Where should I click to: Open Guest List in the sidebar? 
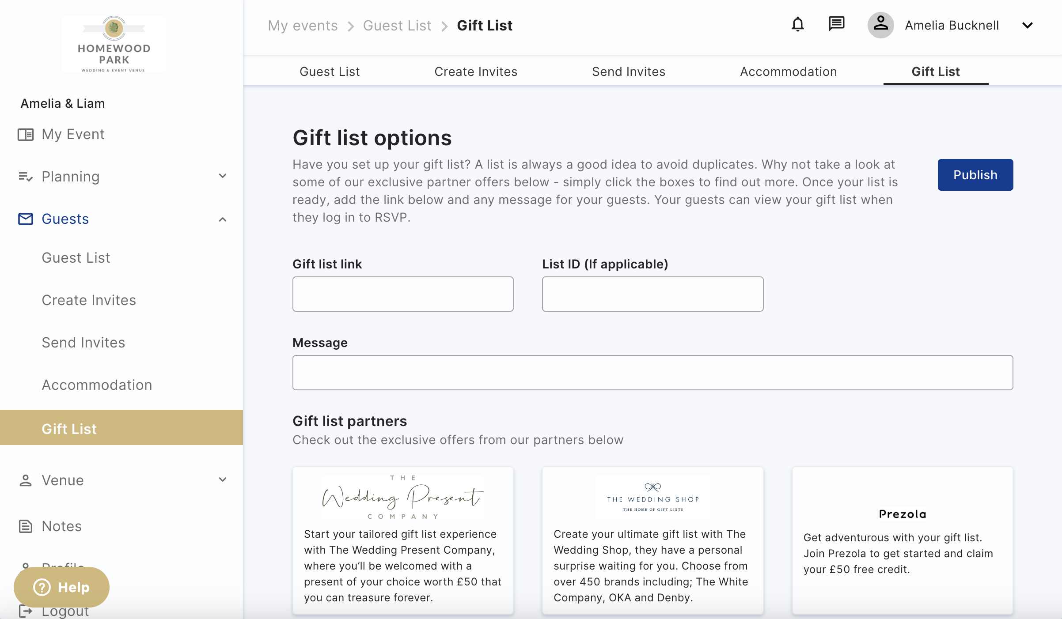(76, 258)
